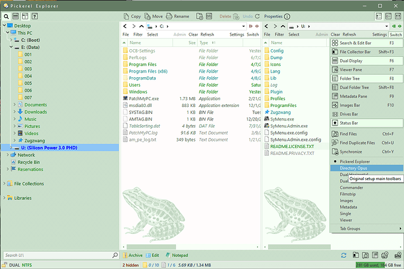Click in the Search U:\ input field
The height and width of the screenshot is (269, 404).
pos(58,256)
